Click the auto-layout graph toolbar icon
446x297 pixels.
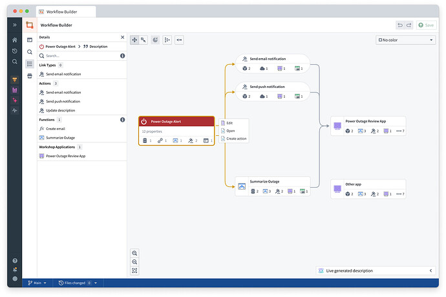167,40
